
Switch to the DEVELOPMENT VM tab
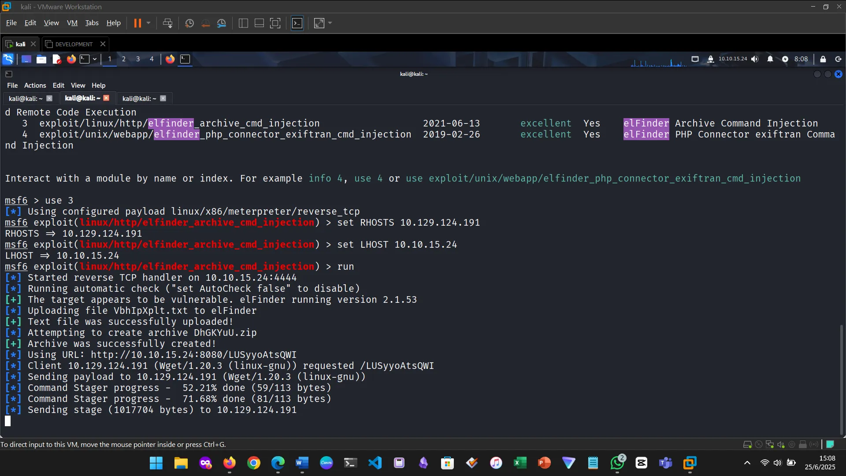pos(74,44)
